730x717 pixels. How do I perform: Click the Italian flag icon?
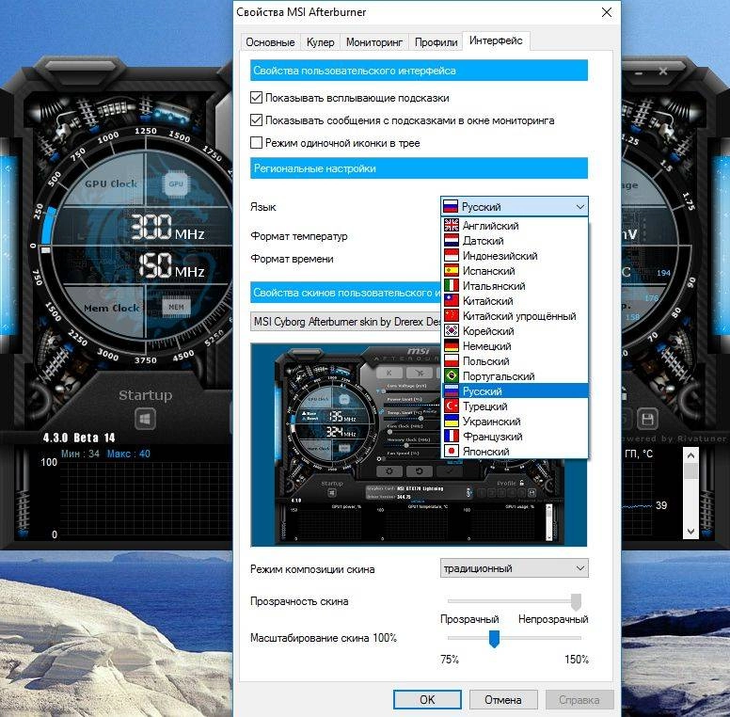pyautogui.click(x=452, y=286)
